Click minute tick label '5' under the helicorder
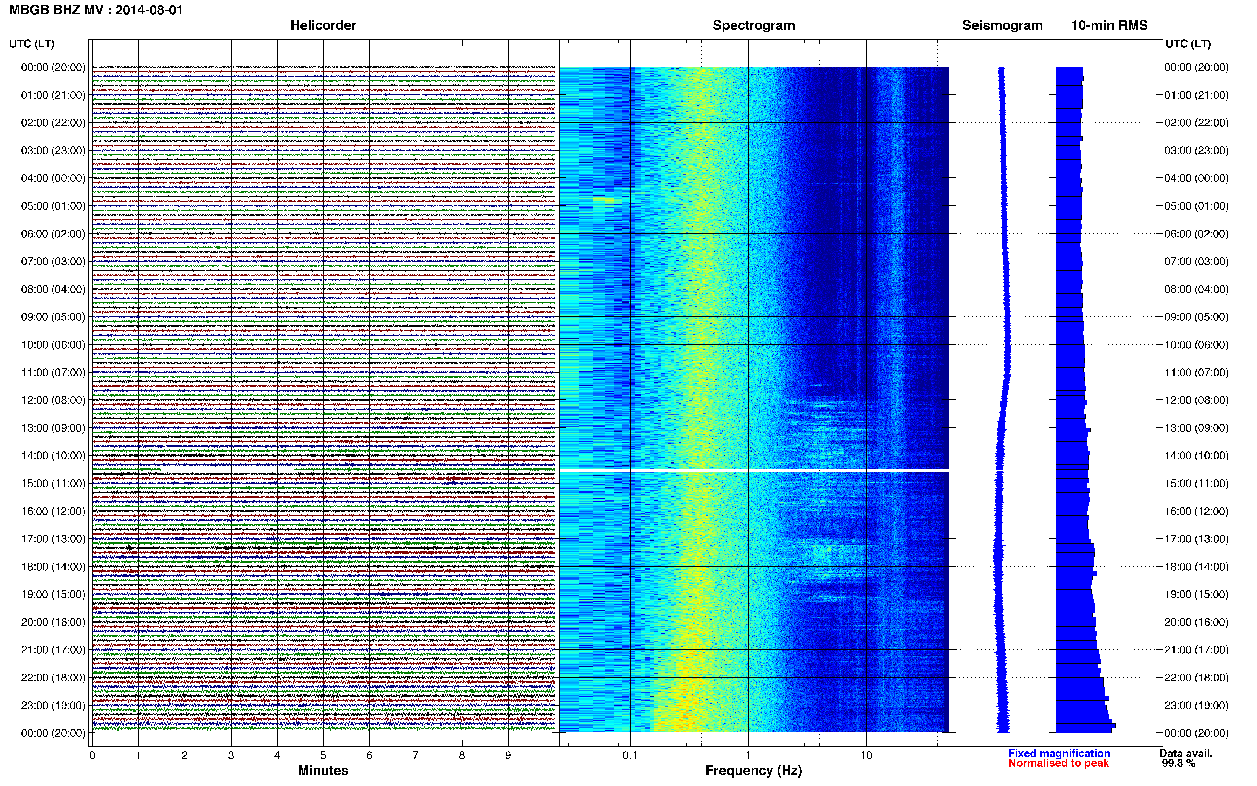This screenshot has height=786, width=1257. (323, 755)
